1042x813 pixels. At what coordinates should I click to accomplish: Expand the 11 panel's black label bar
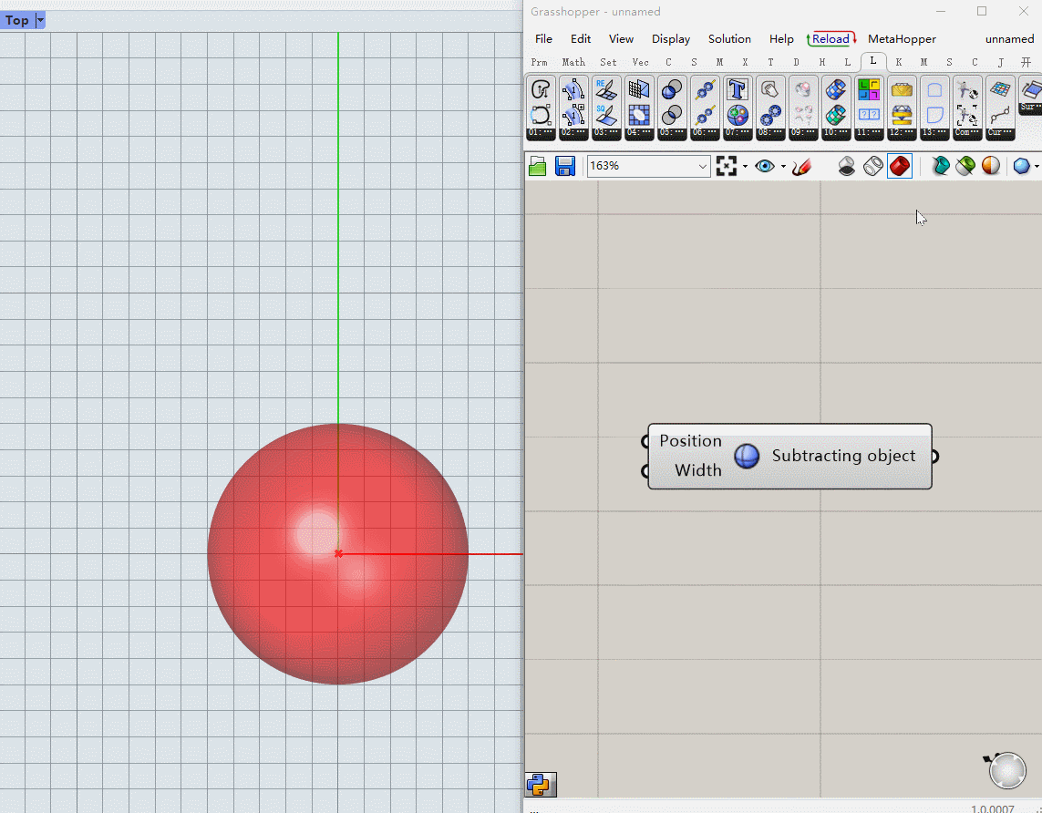coord(868,133)
